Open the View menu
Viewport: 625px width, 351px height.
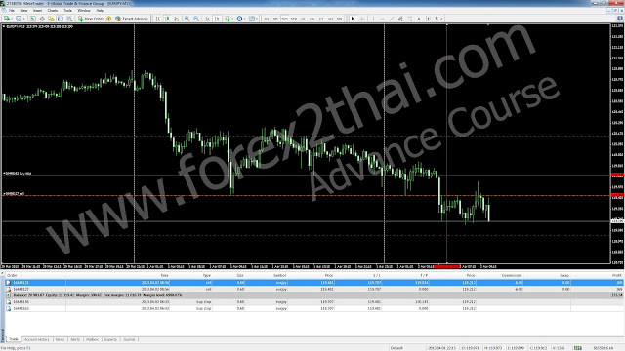(x=23, y=11)
